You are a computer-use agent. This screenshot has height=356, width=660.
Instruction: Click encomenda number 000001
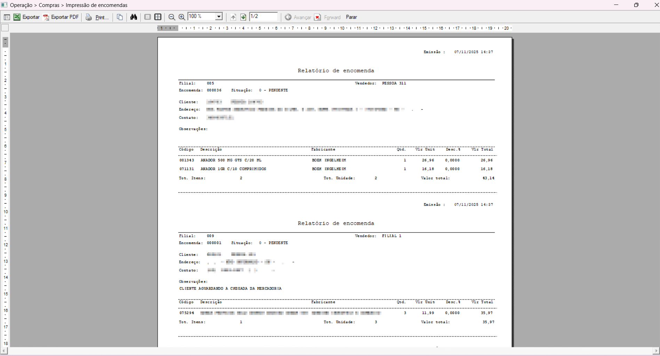pyautogui.click(x=214, y=243)
